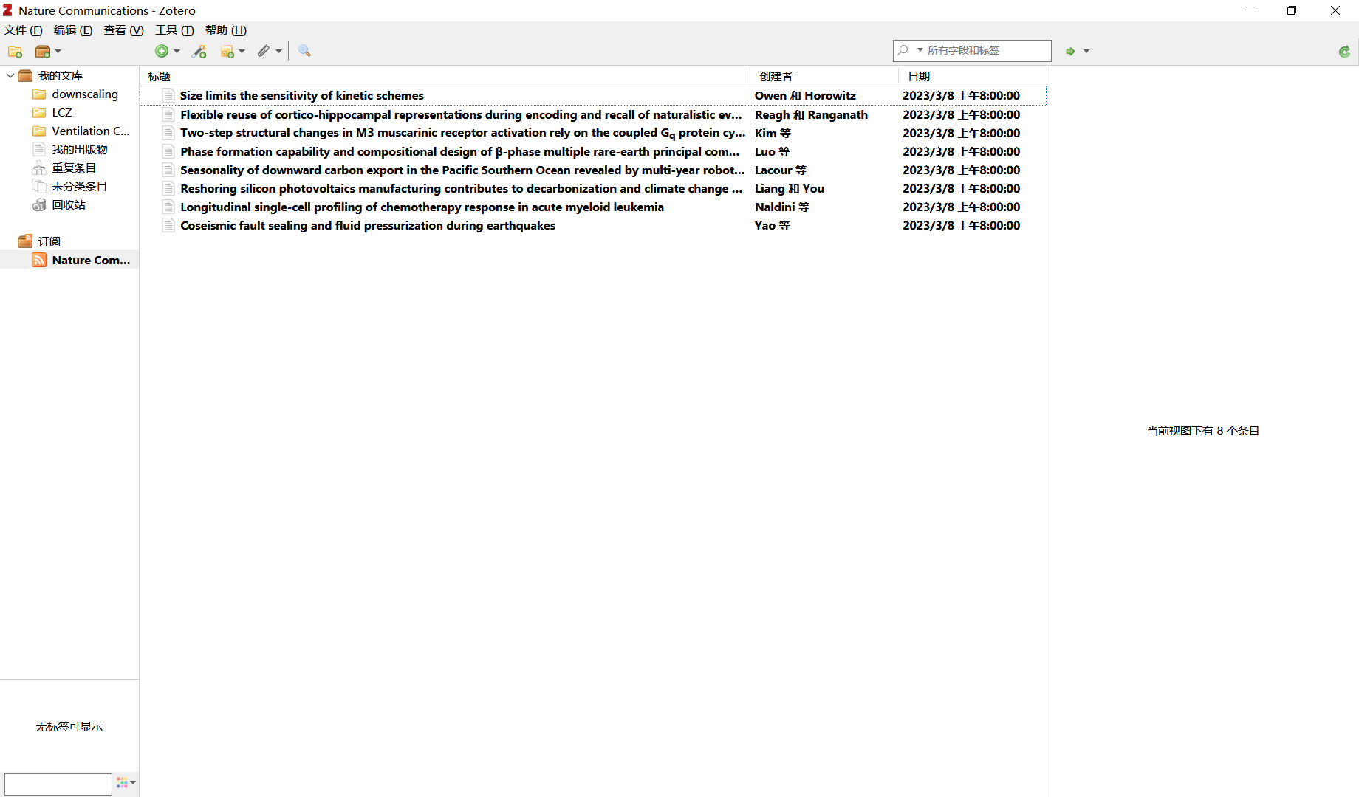Click the Add Attachment paperclip icon
Screen dimensions: 1359x797
[x=264, y=51]
